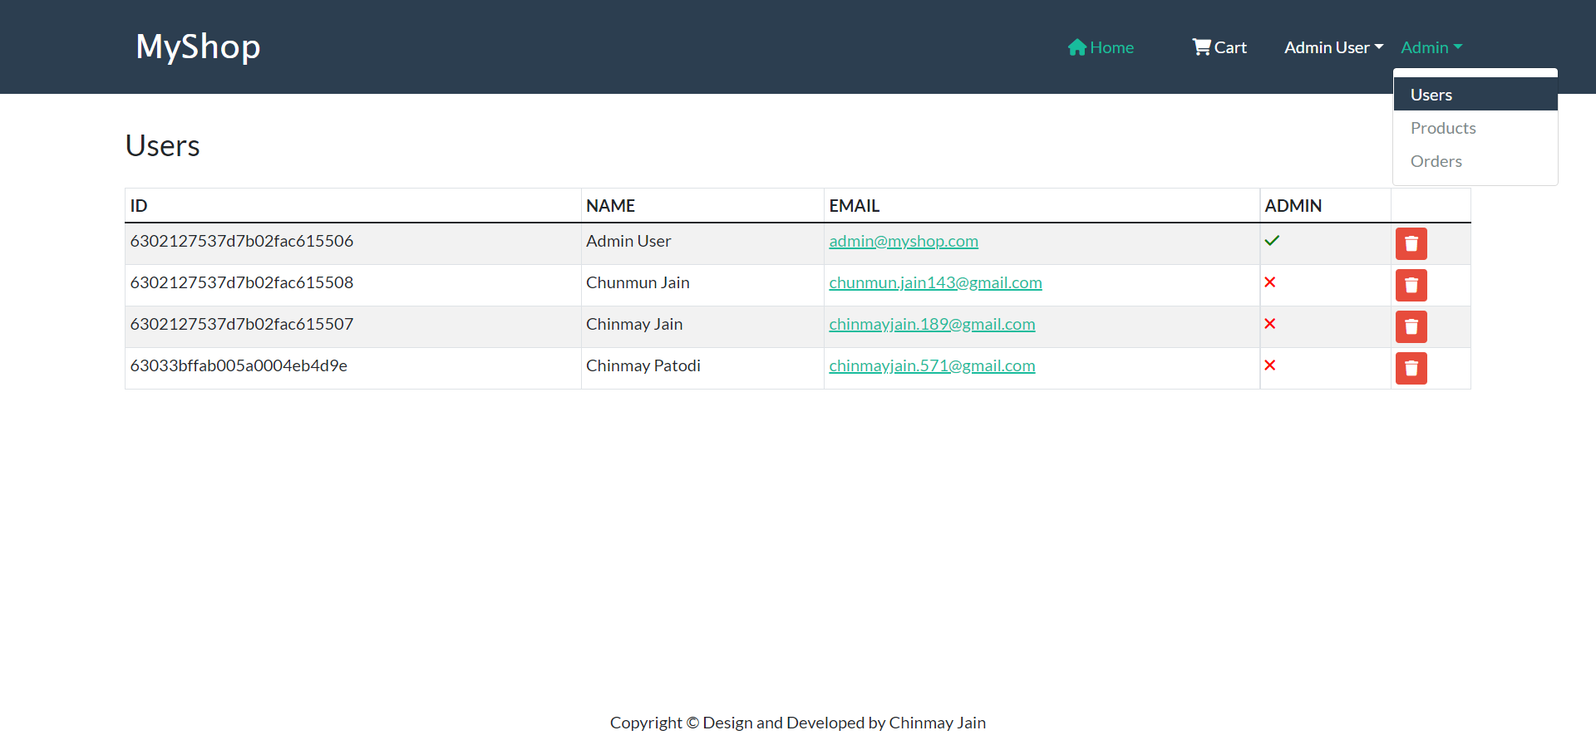The image size is (1596, 750).
Task: Open the Admin dropdown menu
Action: coord(1431,47)
